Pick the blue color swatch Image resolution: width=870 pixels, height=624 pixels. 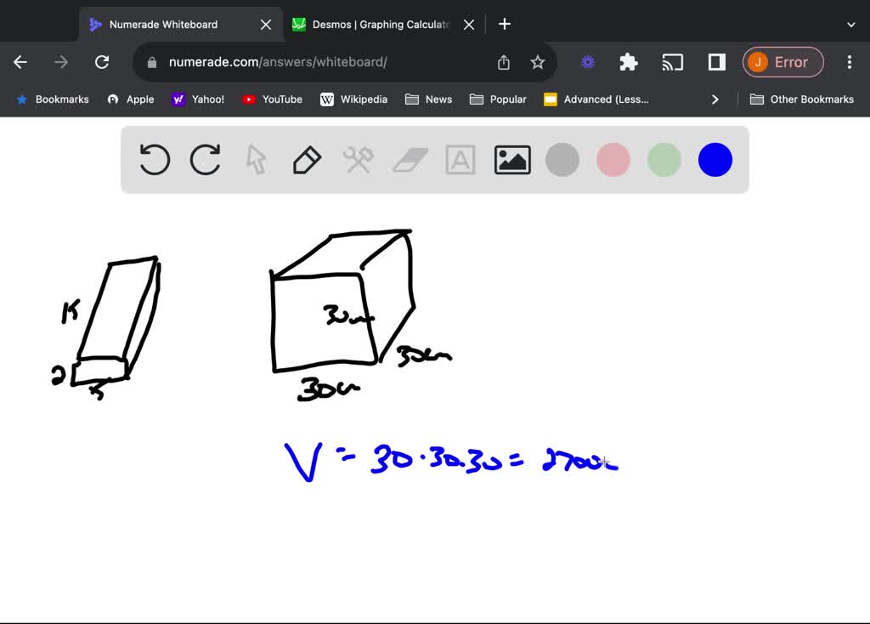[x=715, y=160]
